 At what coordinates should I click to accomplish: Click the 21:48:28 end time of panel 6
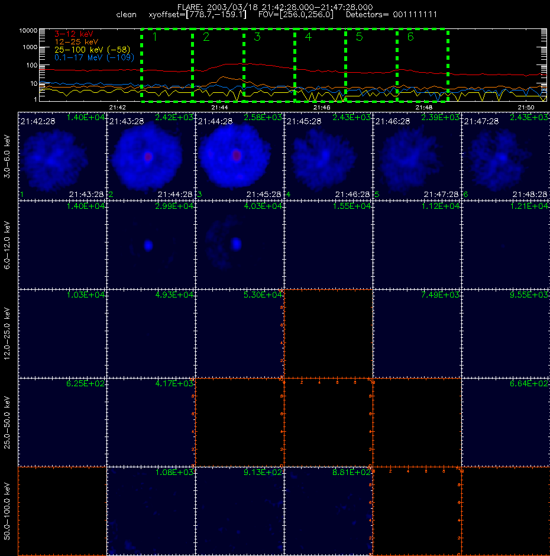(530, 195)
